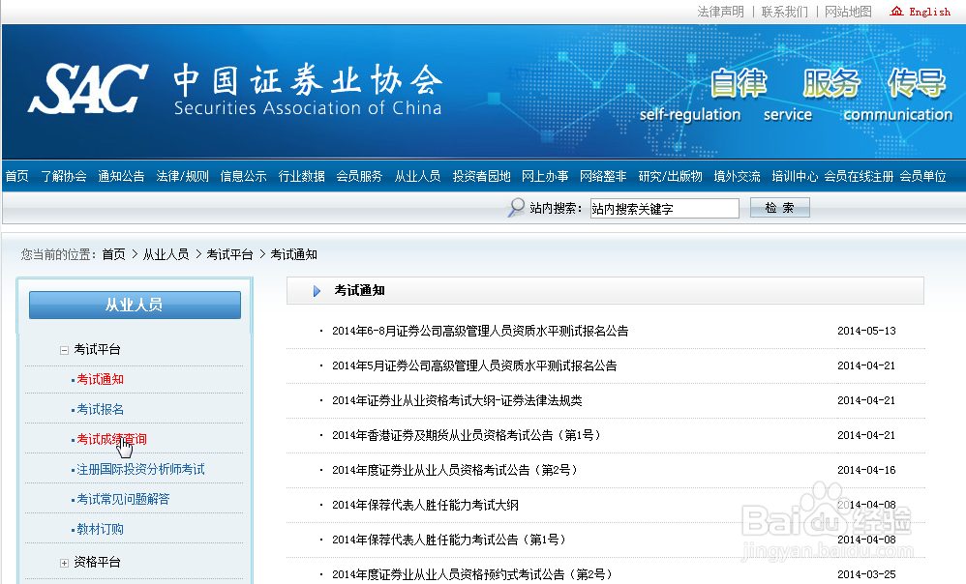The height and width of the screenshot is (584, 966).
Task: Open 考试成绩查询 in the sidebar
Action: (109, 439)
